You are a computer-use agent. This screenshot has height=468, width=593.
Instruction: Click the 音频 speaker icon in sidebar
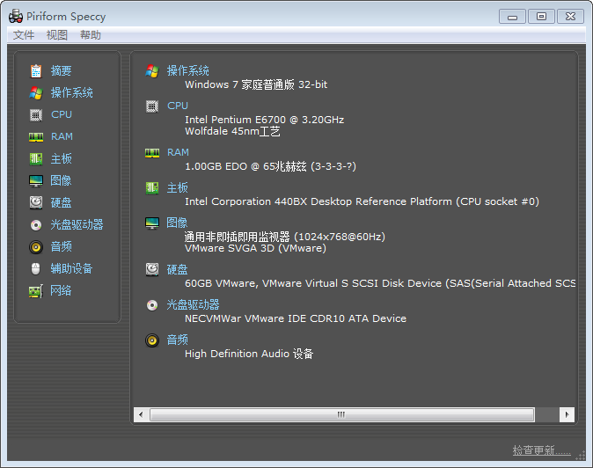pos(36,247)
